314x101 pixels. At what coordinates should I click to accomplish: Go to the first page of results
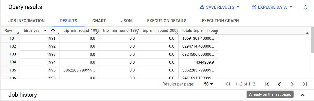pos(267,84)
